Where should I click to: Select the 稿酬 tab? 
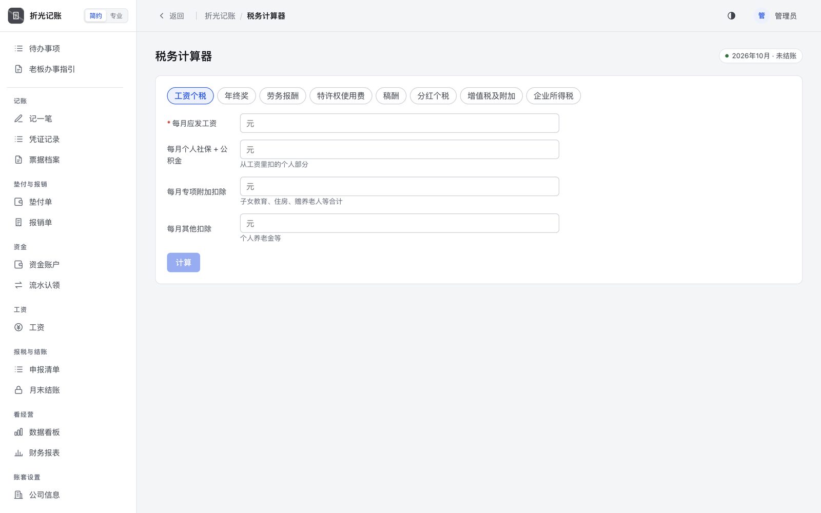coord(391,96)
